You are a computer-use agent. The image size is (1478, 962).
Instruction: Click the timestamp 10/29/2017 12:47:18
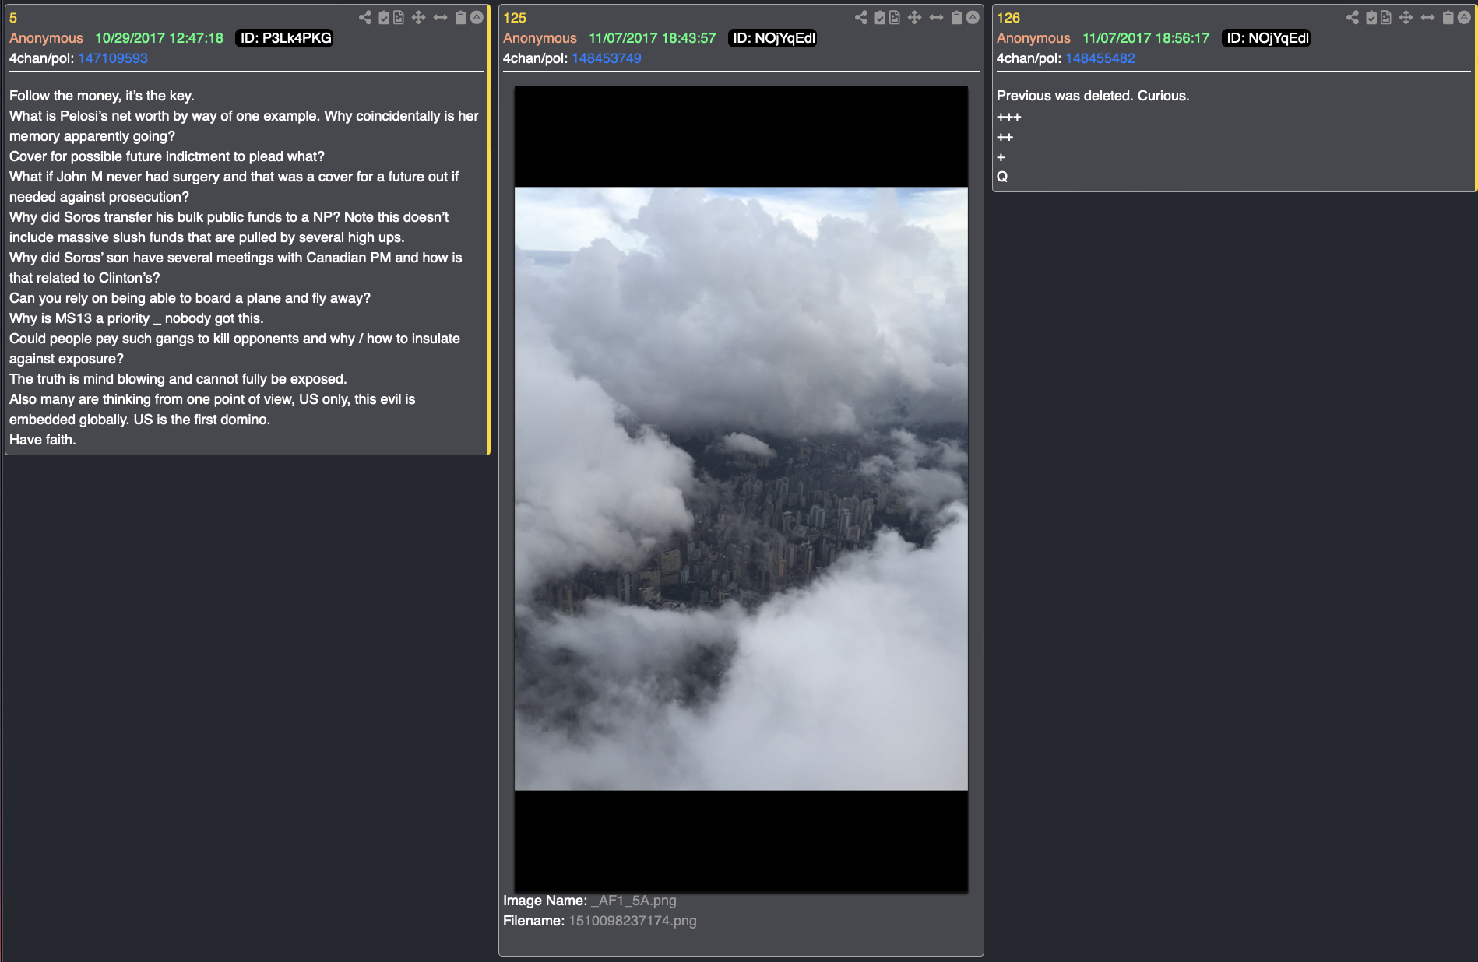(159, 38)
